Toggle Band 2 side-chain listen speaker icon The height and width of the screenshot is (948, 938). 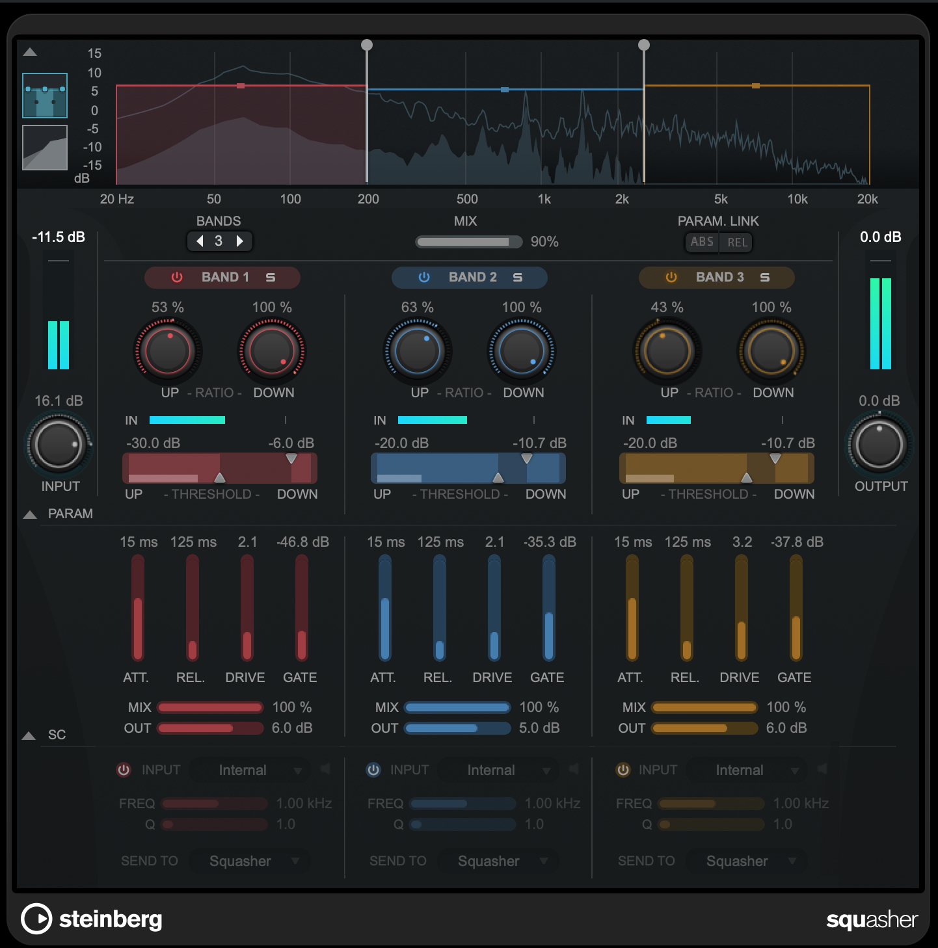[574, 769]
